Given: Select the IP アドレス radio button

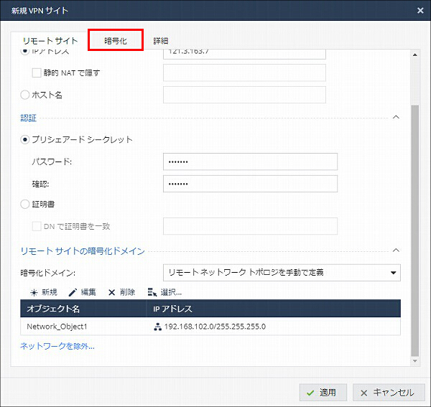Looking at the screenshot, I should (25, 52).
